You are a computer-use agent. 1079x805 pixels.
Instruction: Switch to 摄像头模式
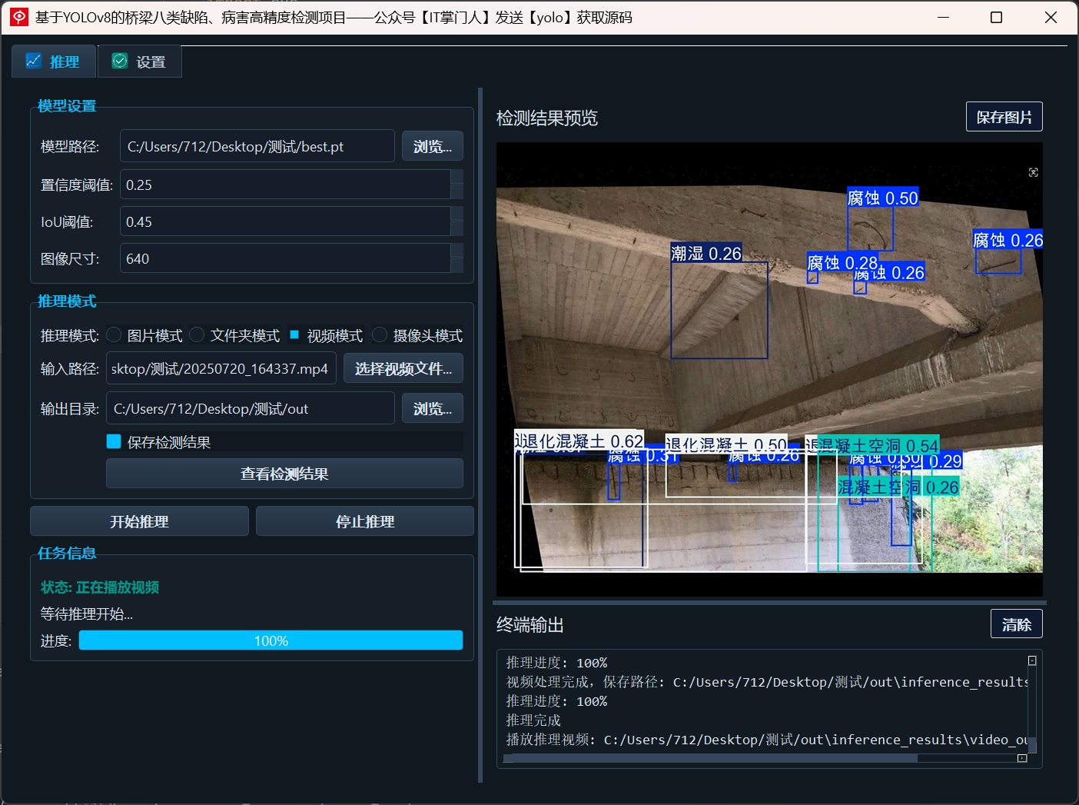(x=379, y=334)
